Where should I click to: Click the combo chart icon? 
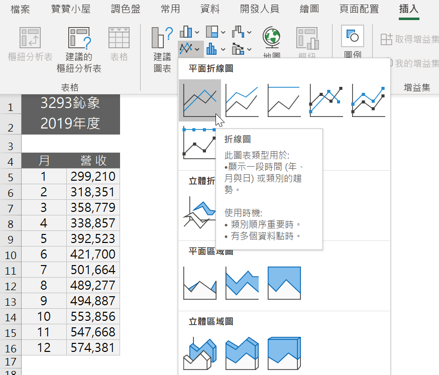238,49
